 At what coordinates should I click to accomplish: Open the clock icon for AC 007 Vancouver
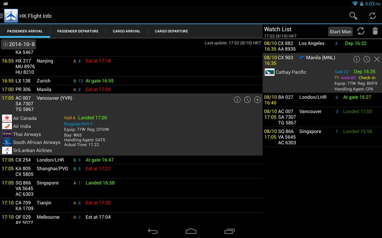[247, 100]
